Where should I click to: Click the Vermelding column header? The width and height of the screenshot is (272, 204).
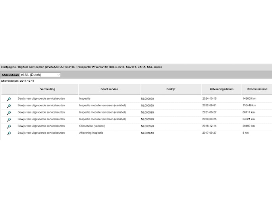[x=48, y=89]
